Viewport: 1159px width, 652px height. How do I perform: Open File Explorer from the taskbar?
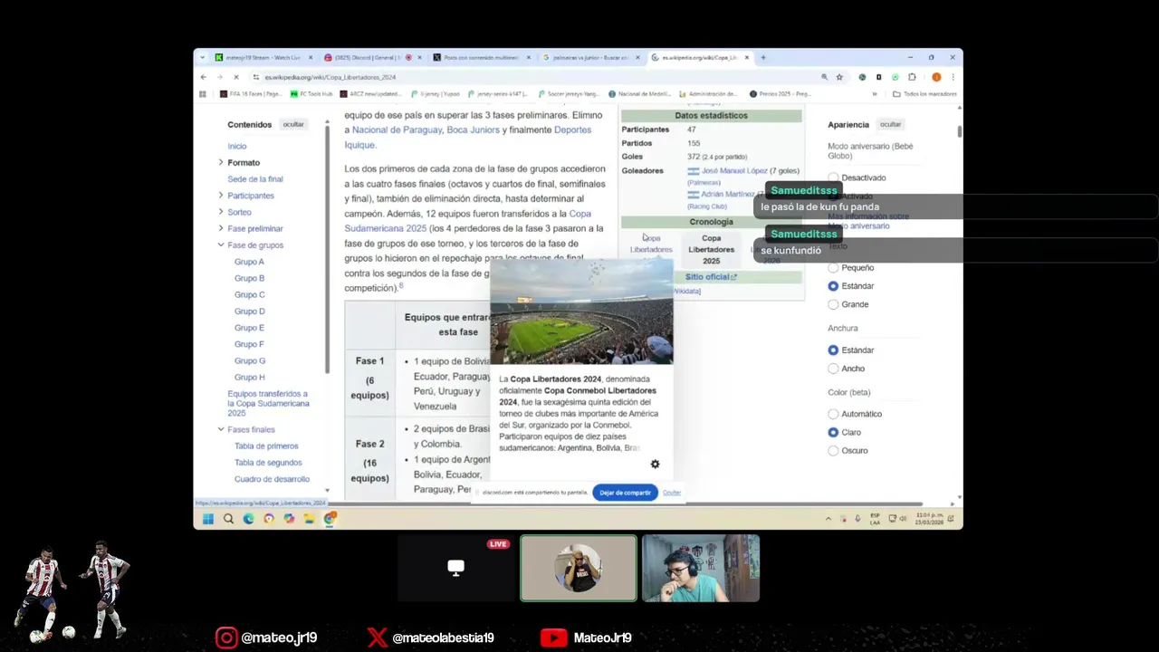click(x=310, y=519)
